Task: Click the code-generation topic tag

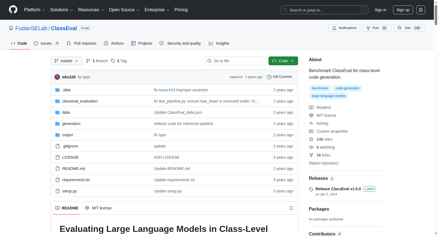Action: click(347, 88)
